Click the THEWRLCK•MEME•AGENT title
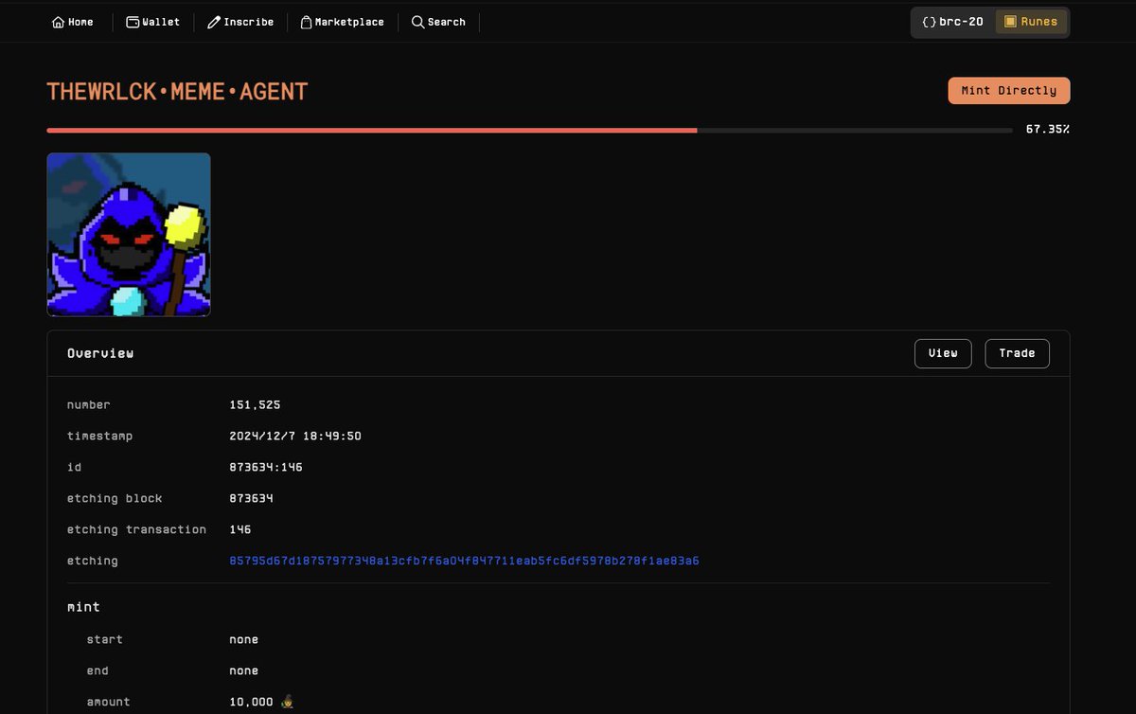1136x714 pixels. pyautogui.click(x=177, y=92)
